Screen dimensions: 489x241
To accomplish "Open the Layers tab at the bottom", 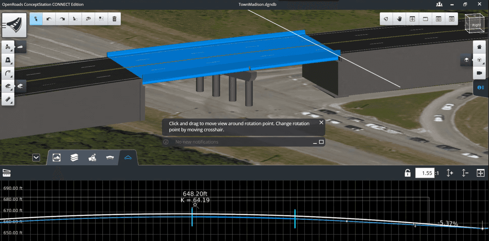I will pyautogui.click(x=74, y=158).
